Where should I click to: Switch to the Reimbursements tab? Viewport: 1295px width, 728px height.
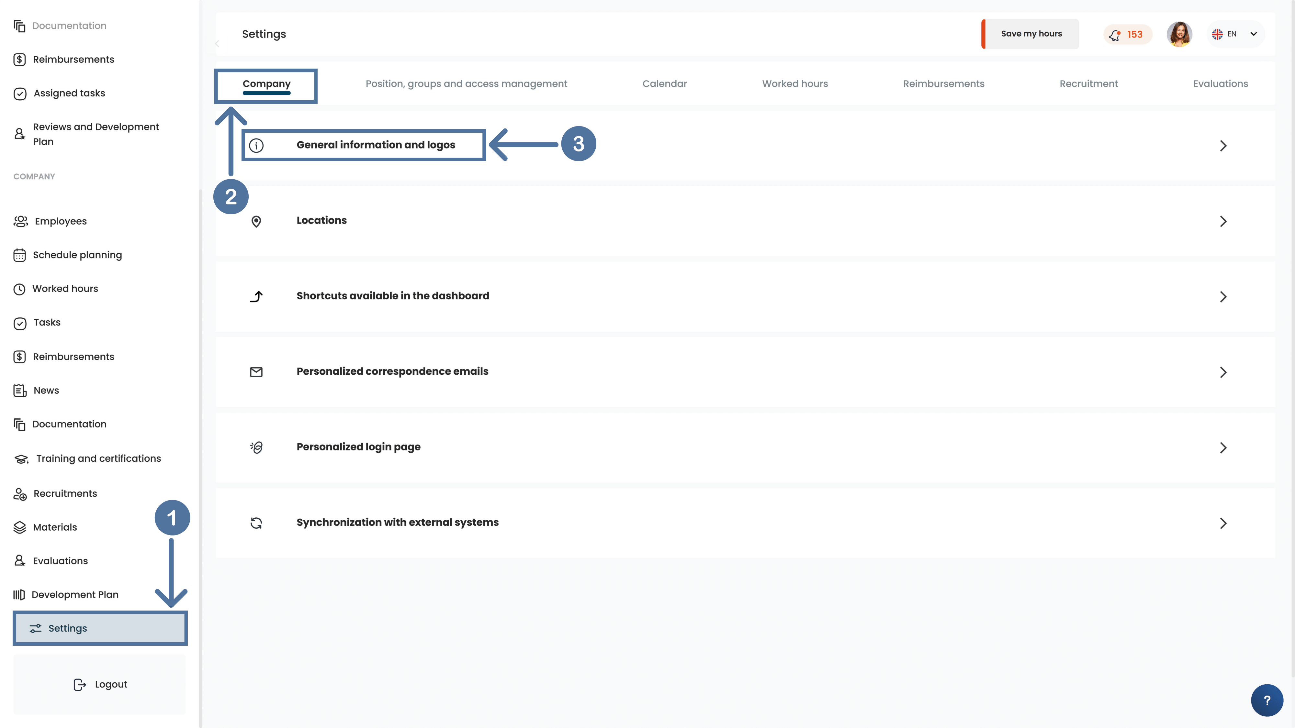pyautogui.click(x=944, y=84)
